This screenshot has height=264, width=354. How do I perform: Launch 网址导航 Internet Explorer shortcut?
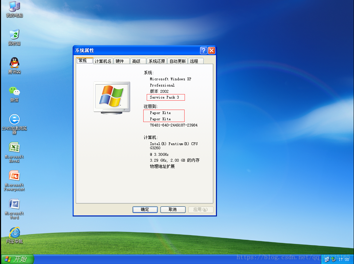14,233
